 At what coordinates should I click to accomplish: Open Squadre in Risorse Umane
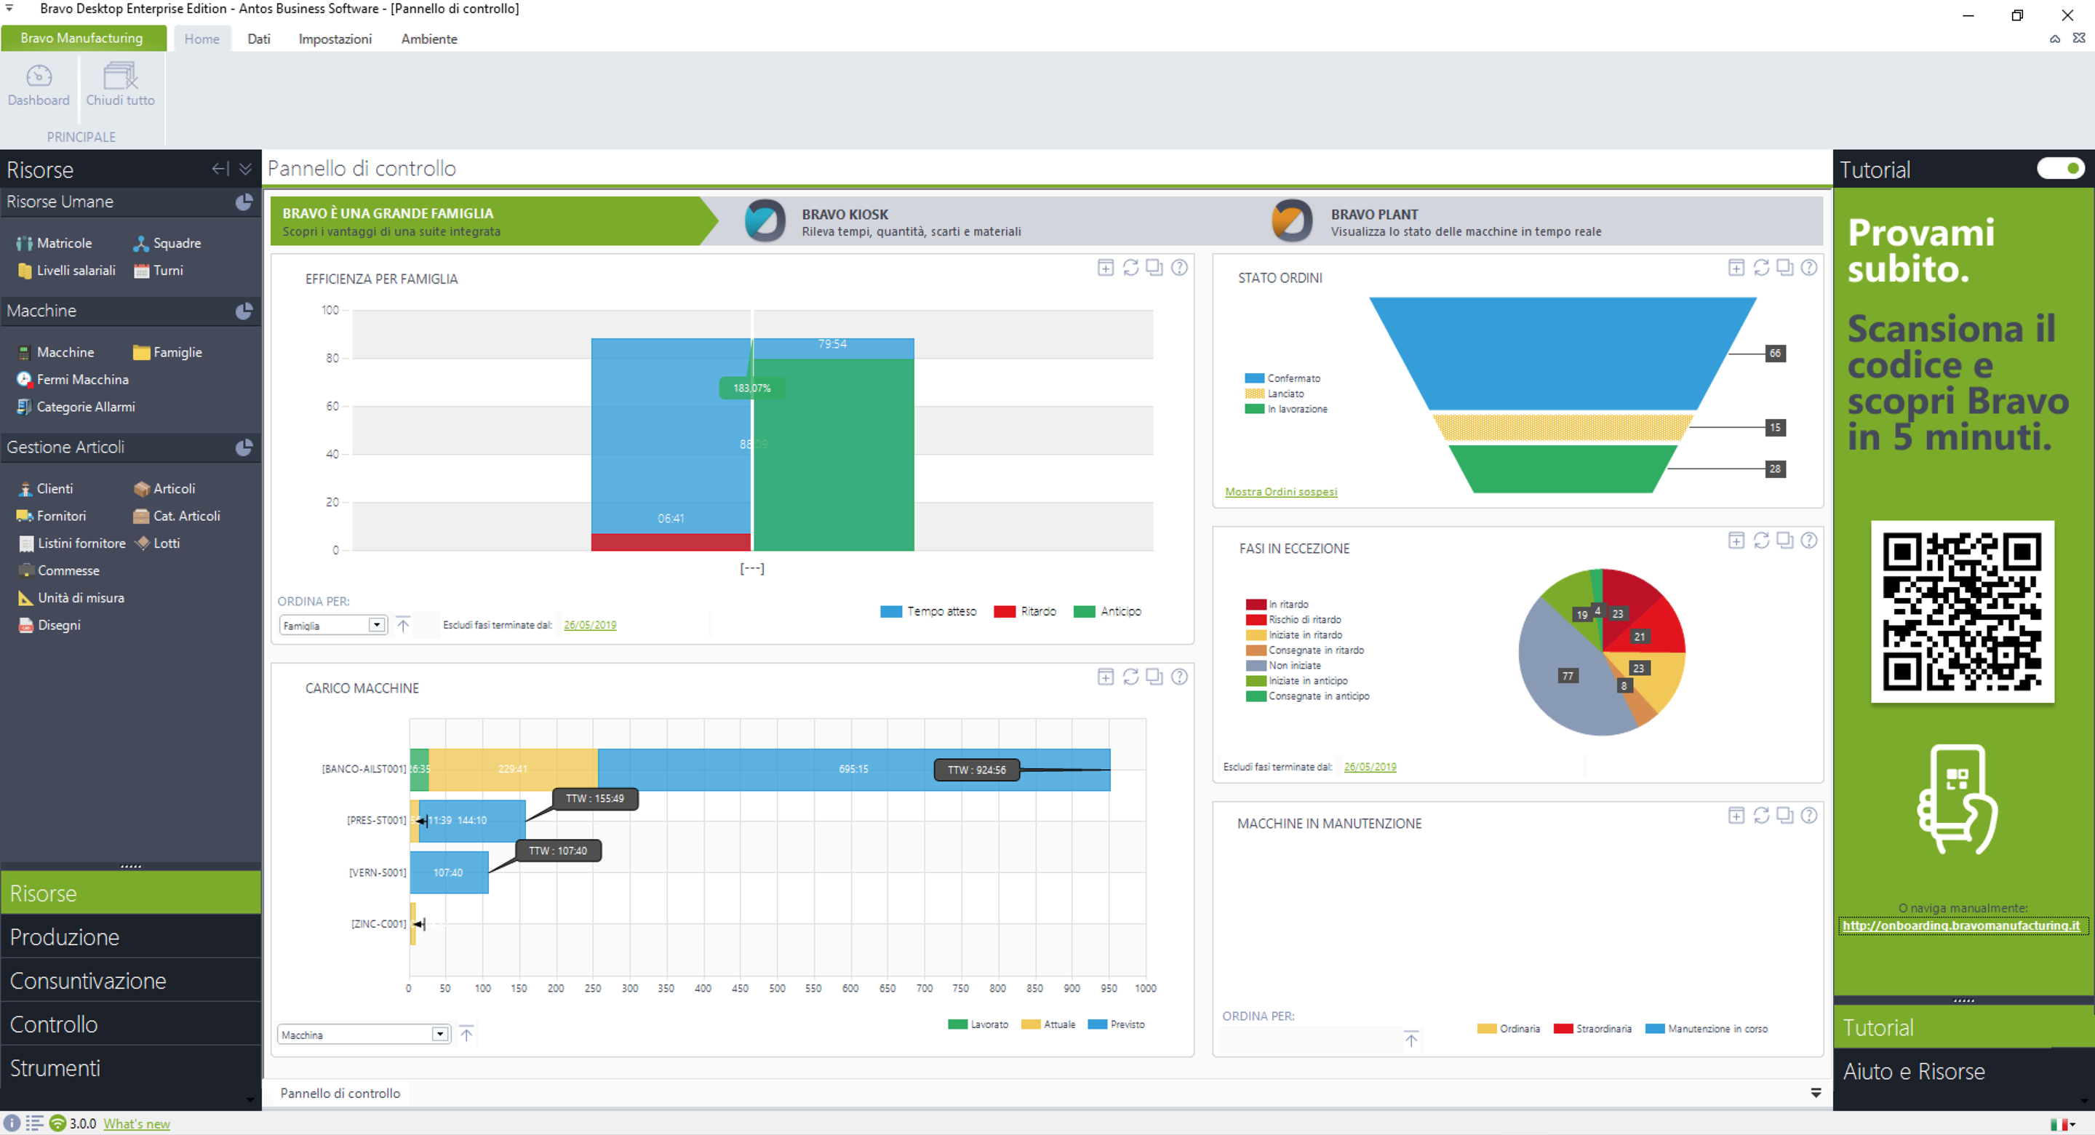(167, 242)
